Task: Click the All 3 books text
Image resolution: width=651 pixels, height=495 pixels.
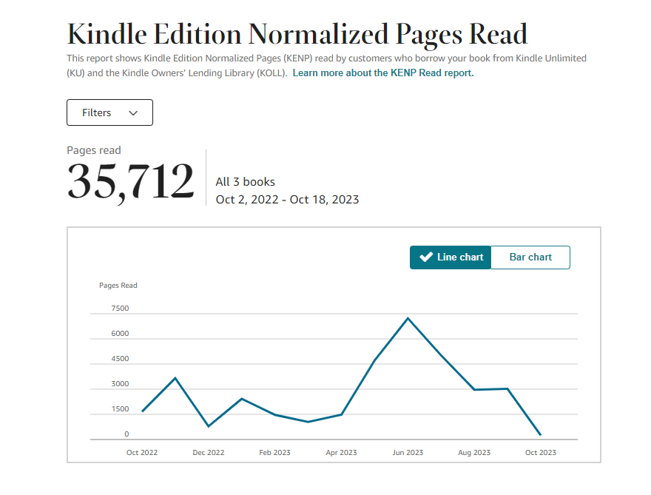Action: coord(245,182)
